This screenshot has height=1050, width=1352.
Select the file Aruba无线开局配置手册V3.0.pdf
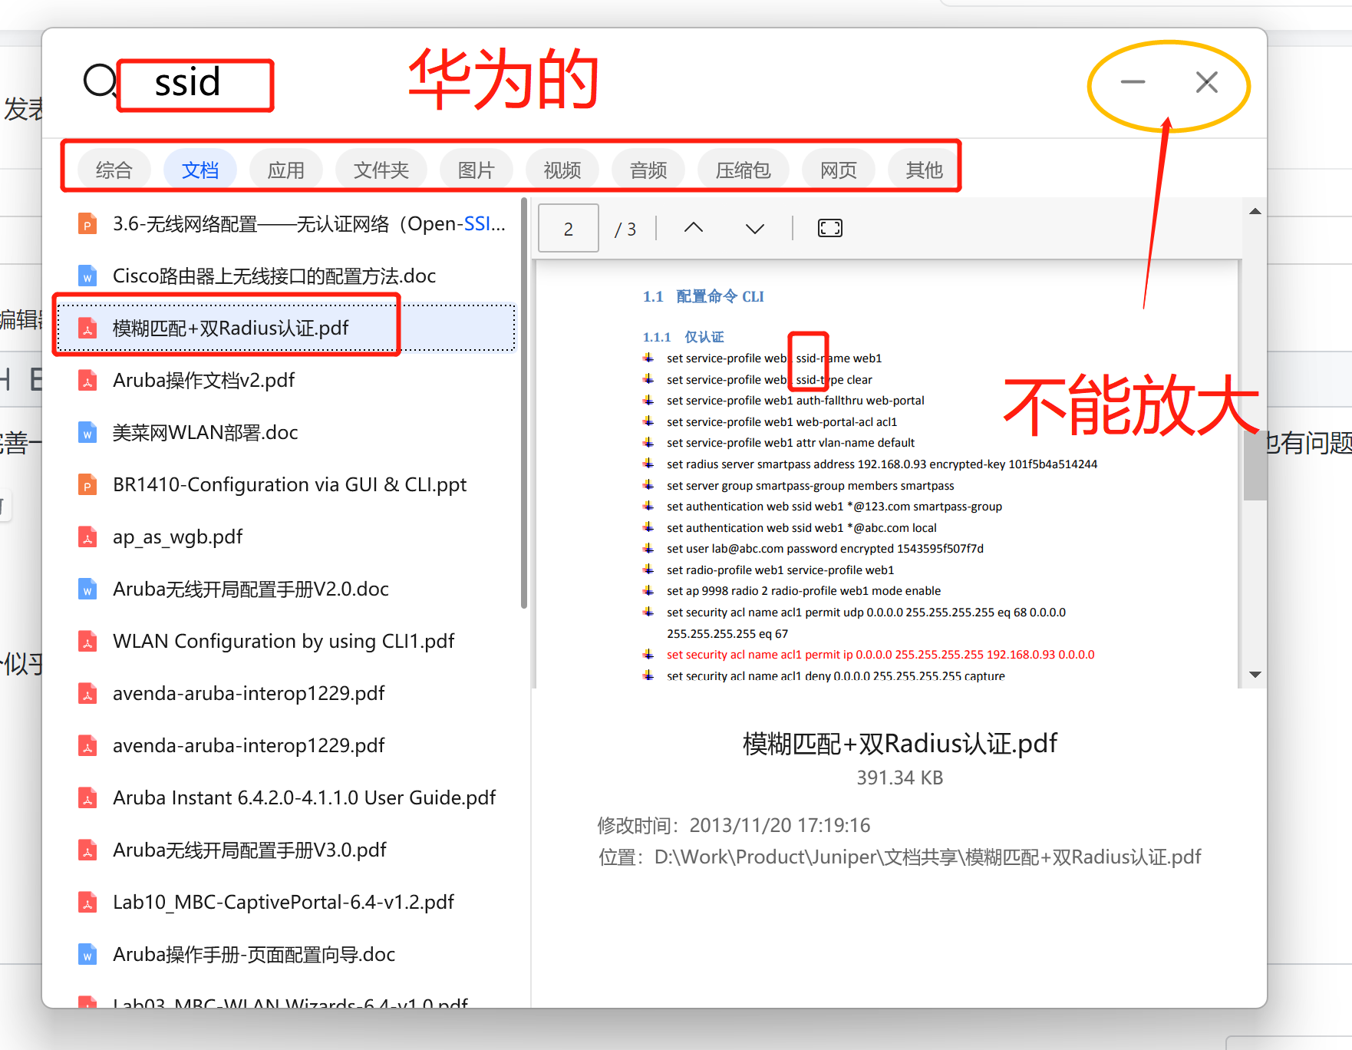click(287, 850)
